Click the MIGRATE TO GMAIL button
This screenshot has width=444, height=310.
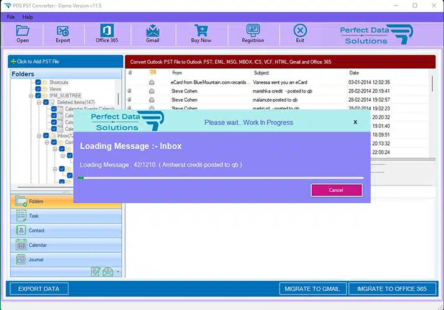312,289
